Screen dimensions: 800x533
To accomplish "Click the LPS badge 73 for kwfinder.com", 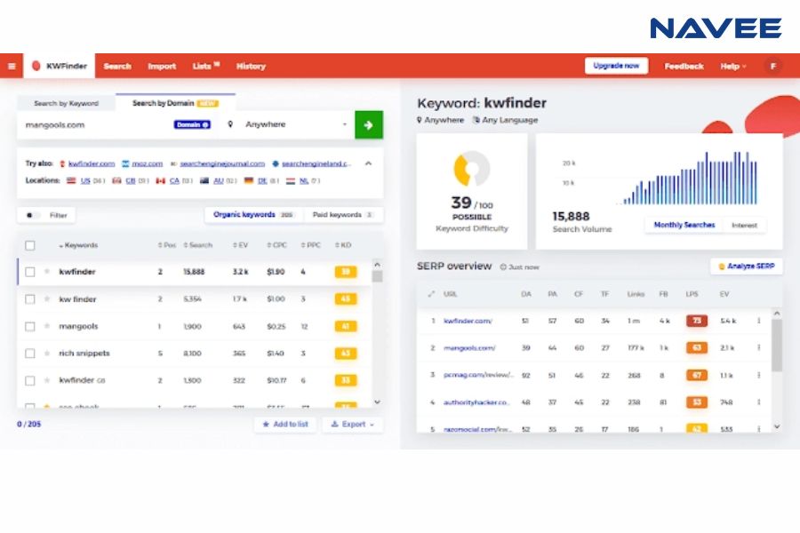I will pos(696,321).
